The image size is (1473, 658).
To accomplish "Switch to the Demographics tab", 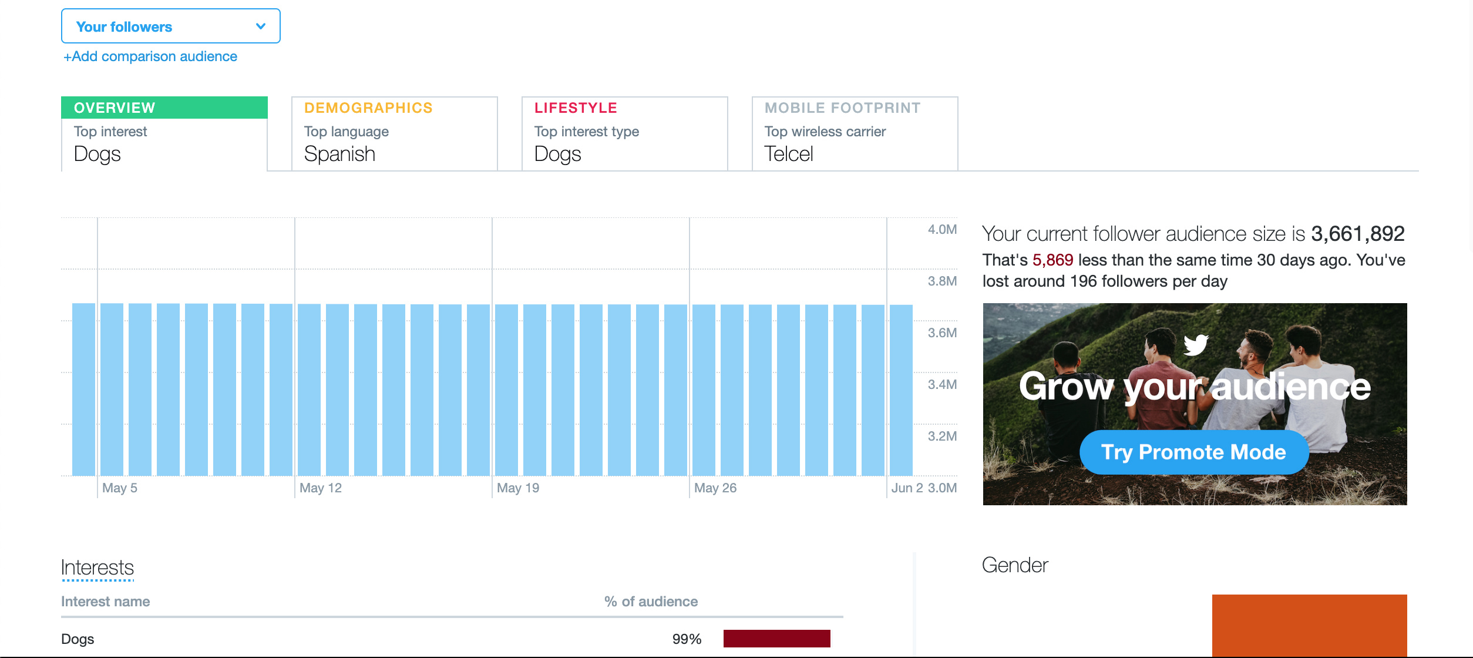I will click(x=395, y=133).
